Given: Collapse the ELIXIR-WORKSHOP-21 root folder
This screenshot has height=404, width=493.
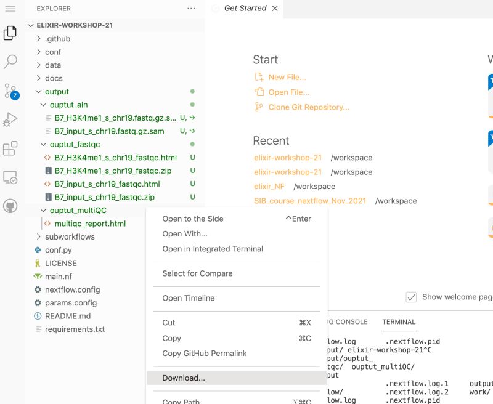Looking at the screenshot, I should click(30, 25).
